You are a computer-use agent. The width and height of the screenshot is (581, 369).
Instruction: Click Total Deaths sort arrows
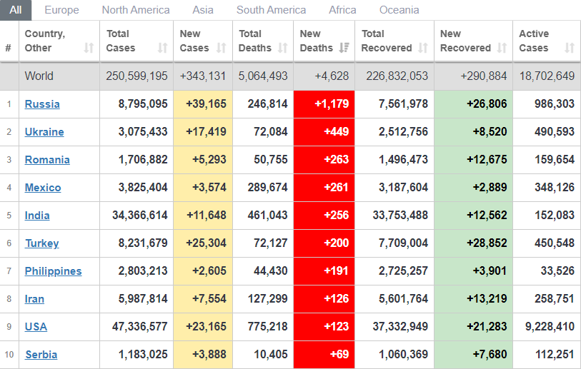[282, 48]
